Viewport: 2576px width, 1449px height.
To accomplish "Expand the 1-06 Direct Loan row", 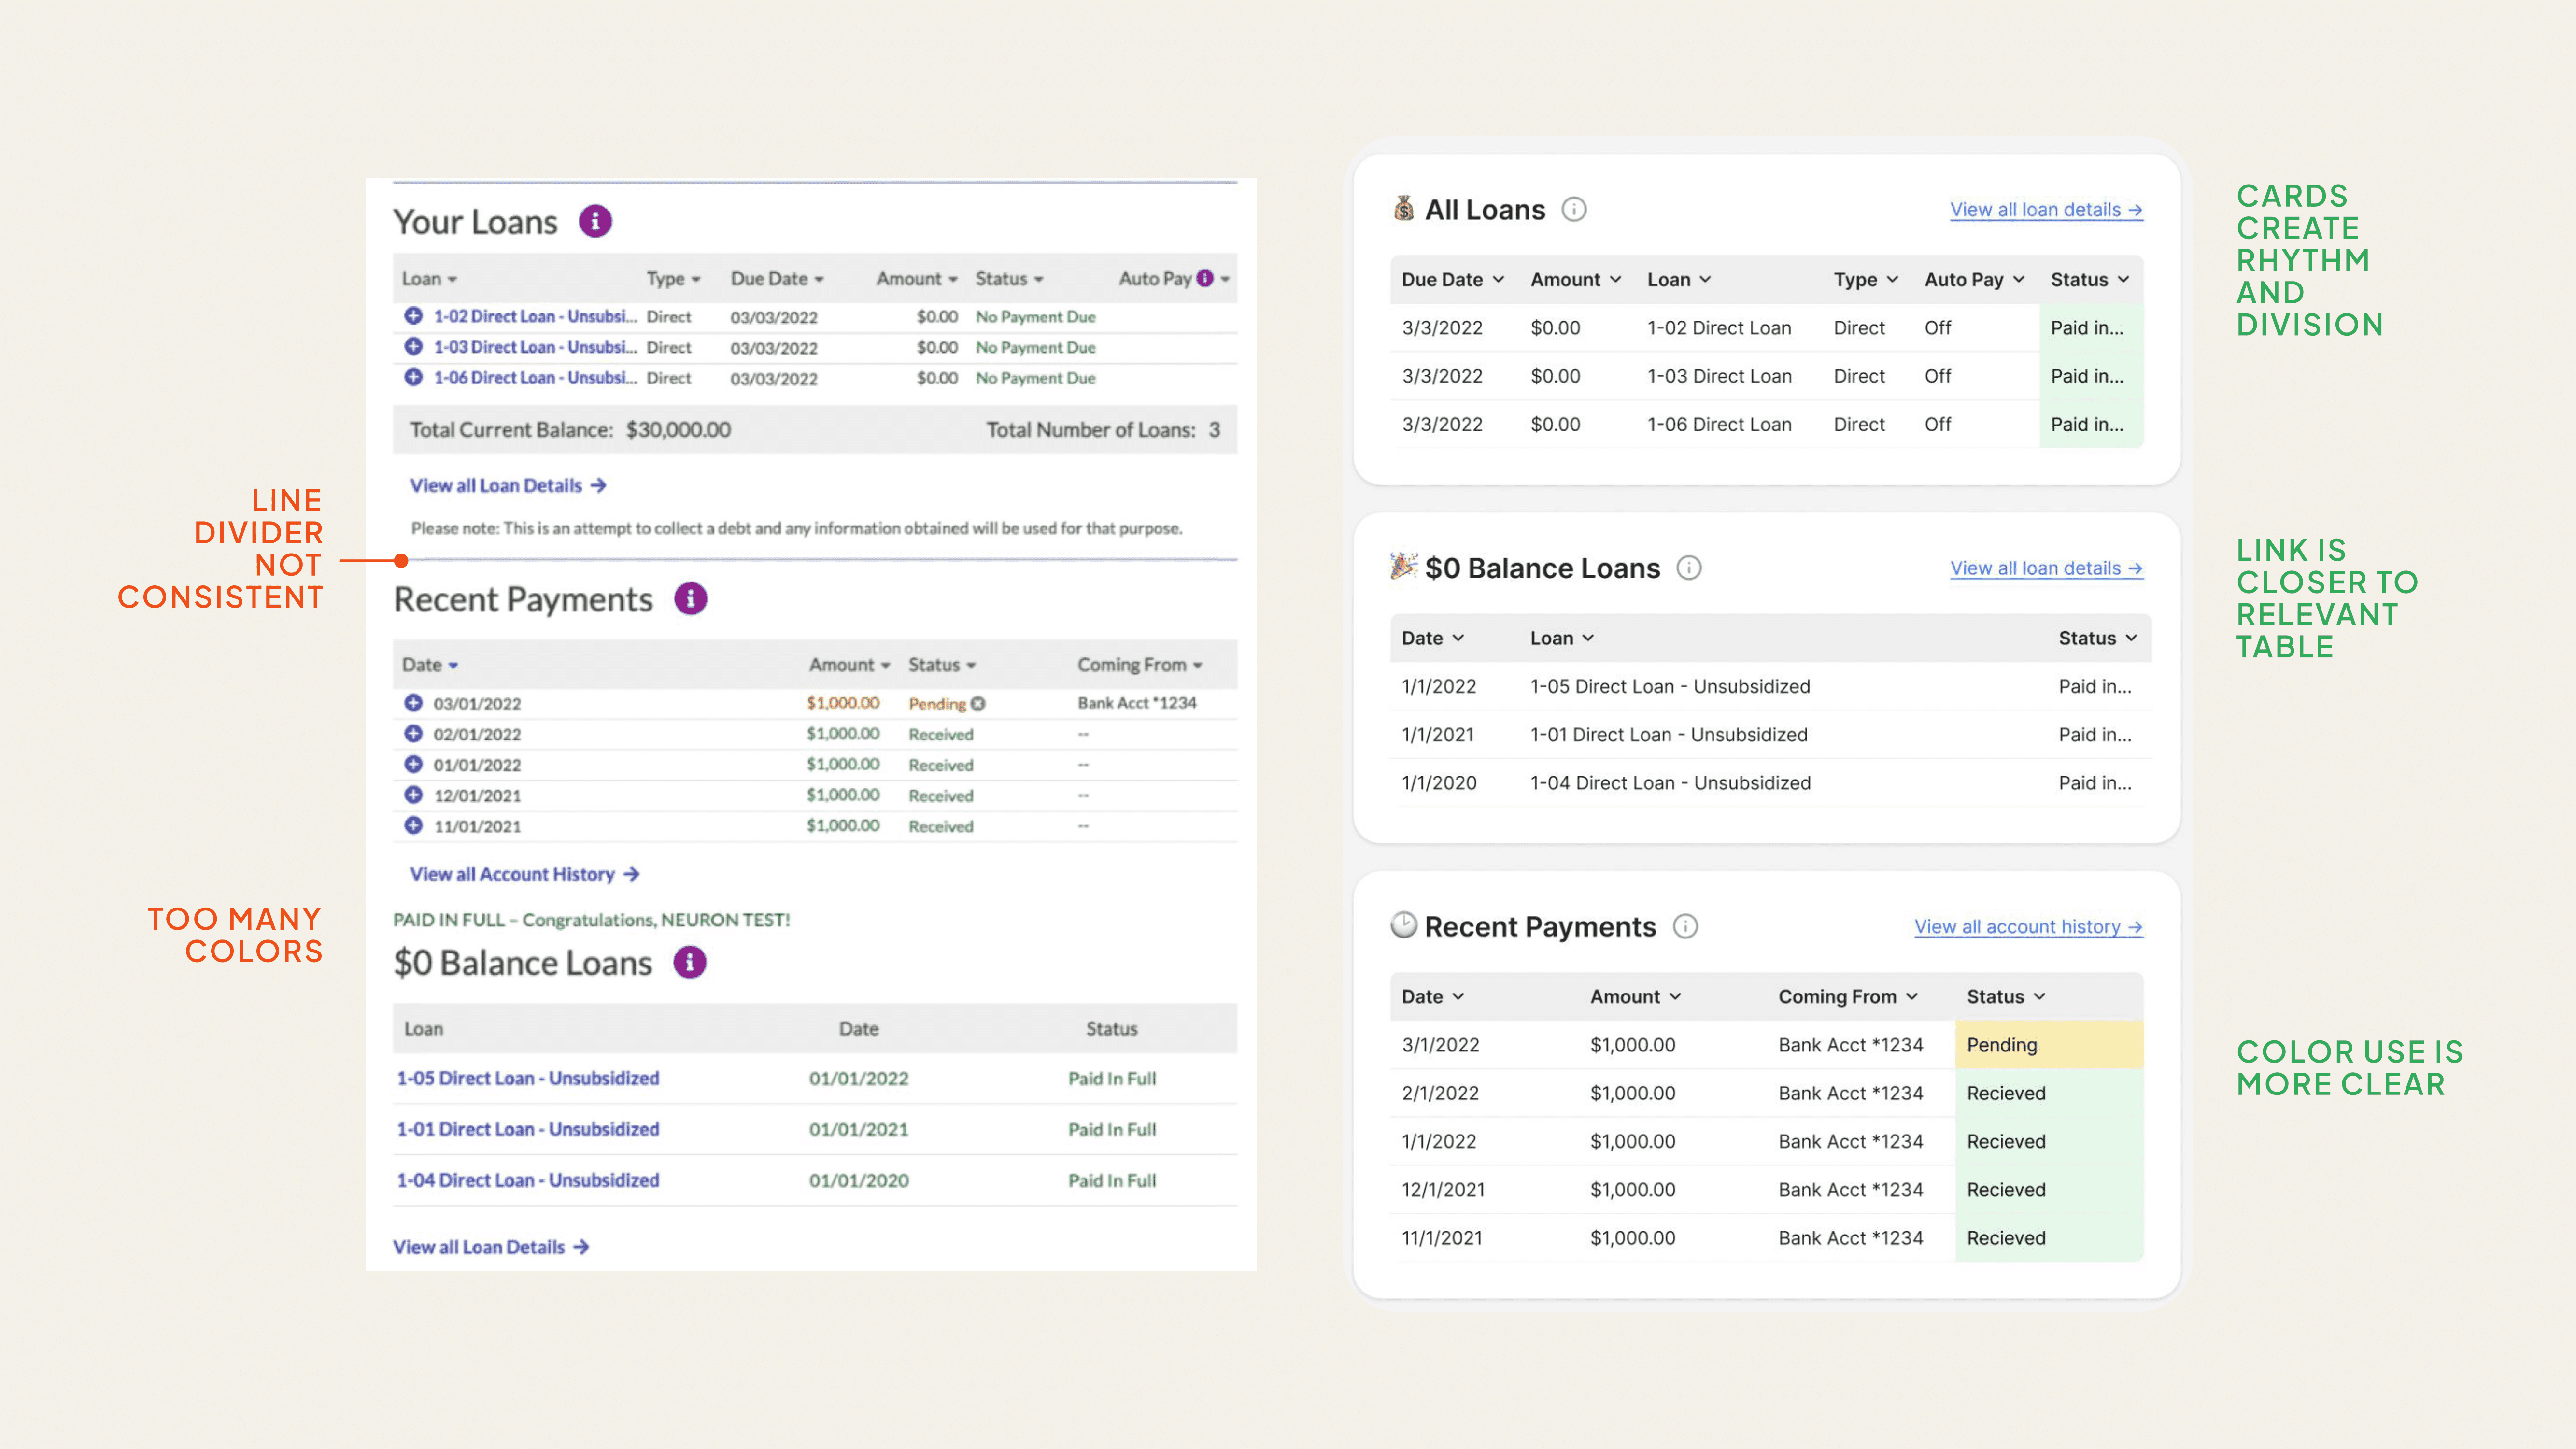I will [x=413, y=377].
